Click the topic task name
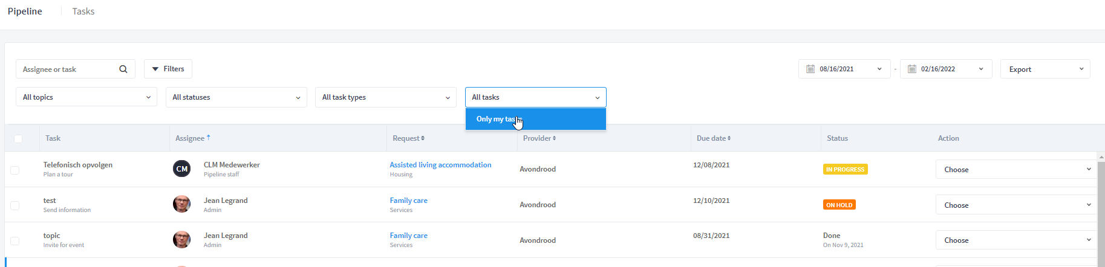The height and width of the screenshot is (267, 1105). pos(52,236)
